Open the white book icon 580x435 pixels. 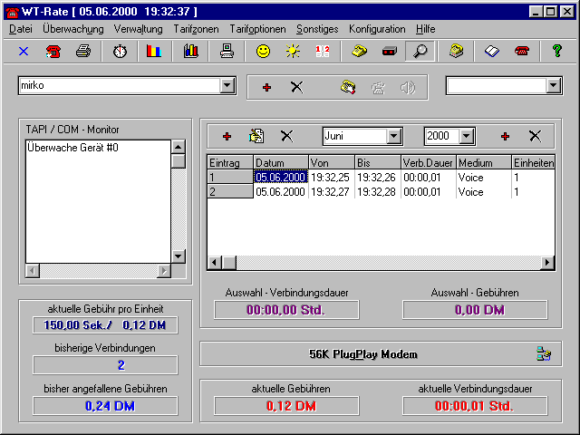click(492, 51)
